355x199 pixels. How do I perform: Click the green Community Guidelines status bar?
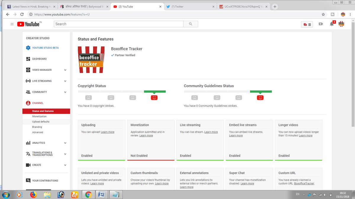[261, 91]
